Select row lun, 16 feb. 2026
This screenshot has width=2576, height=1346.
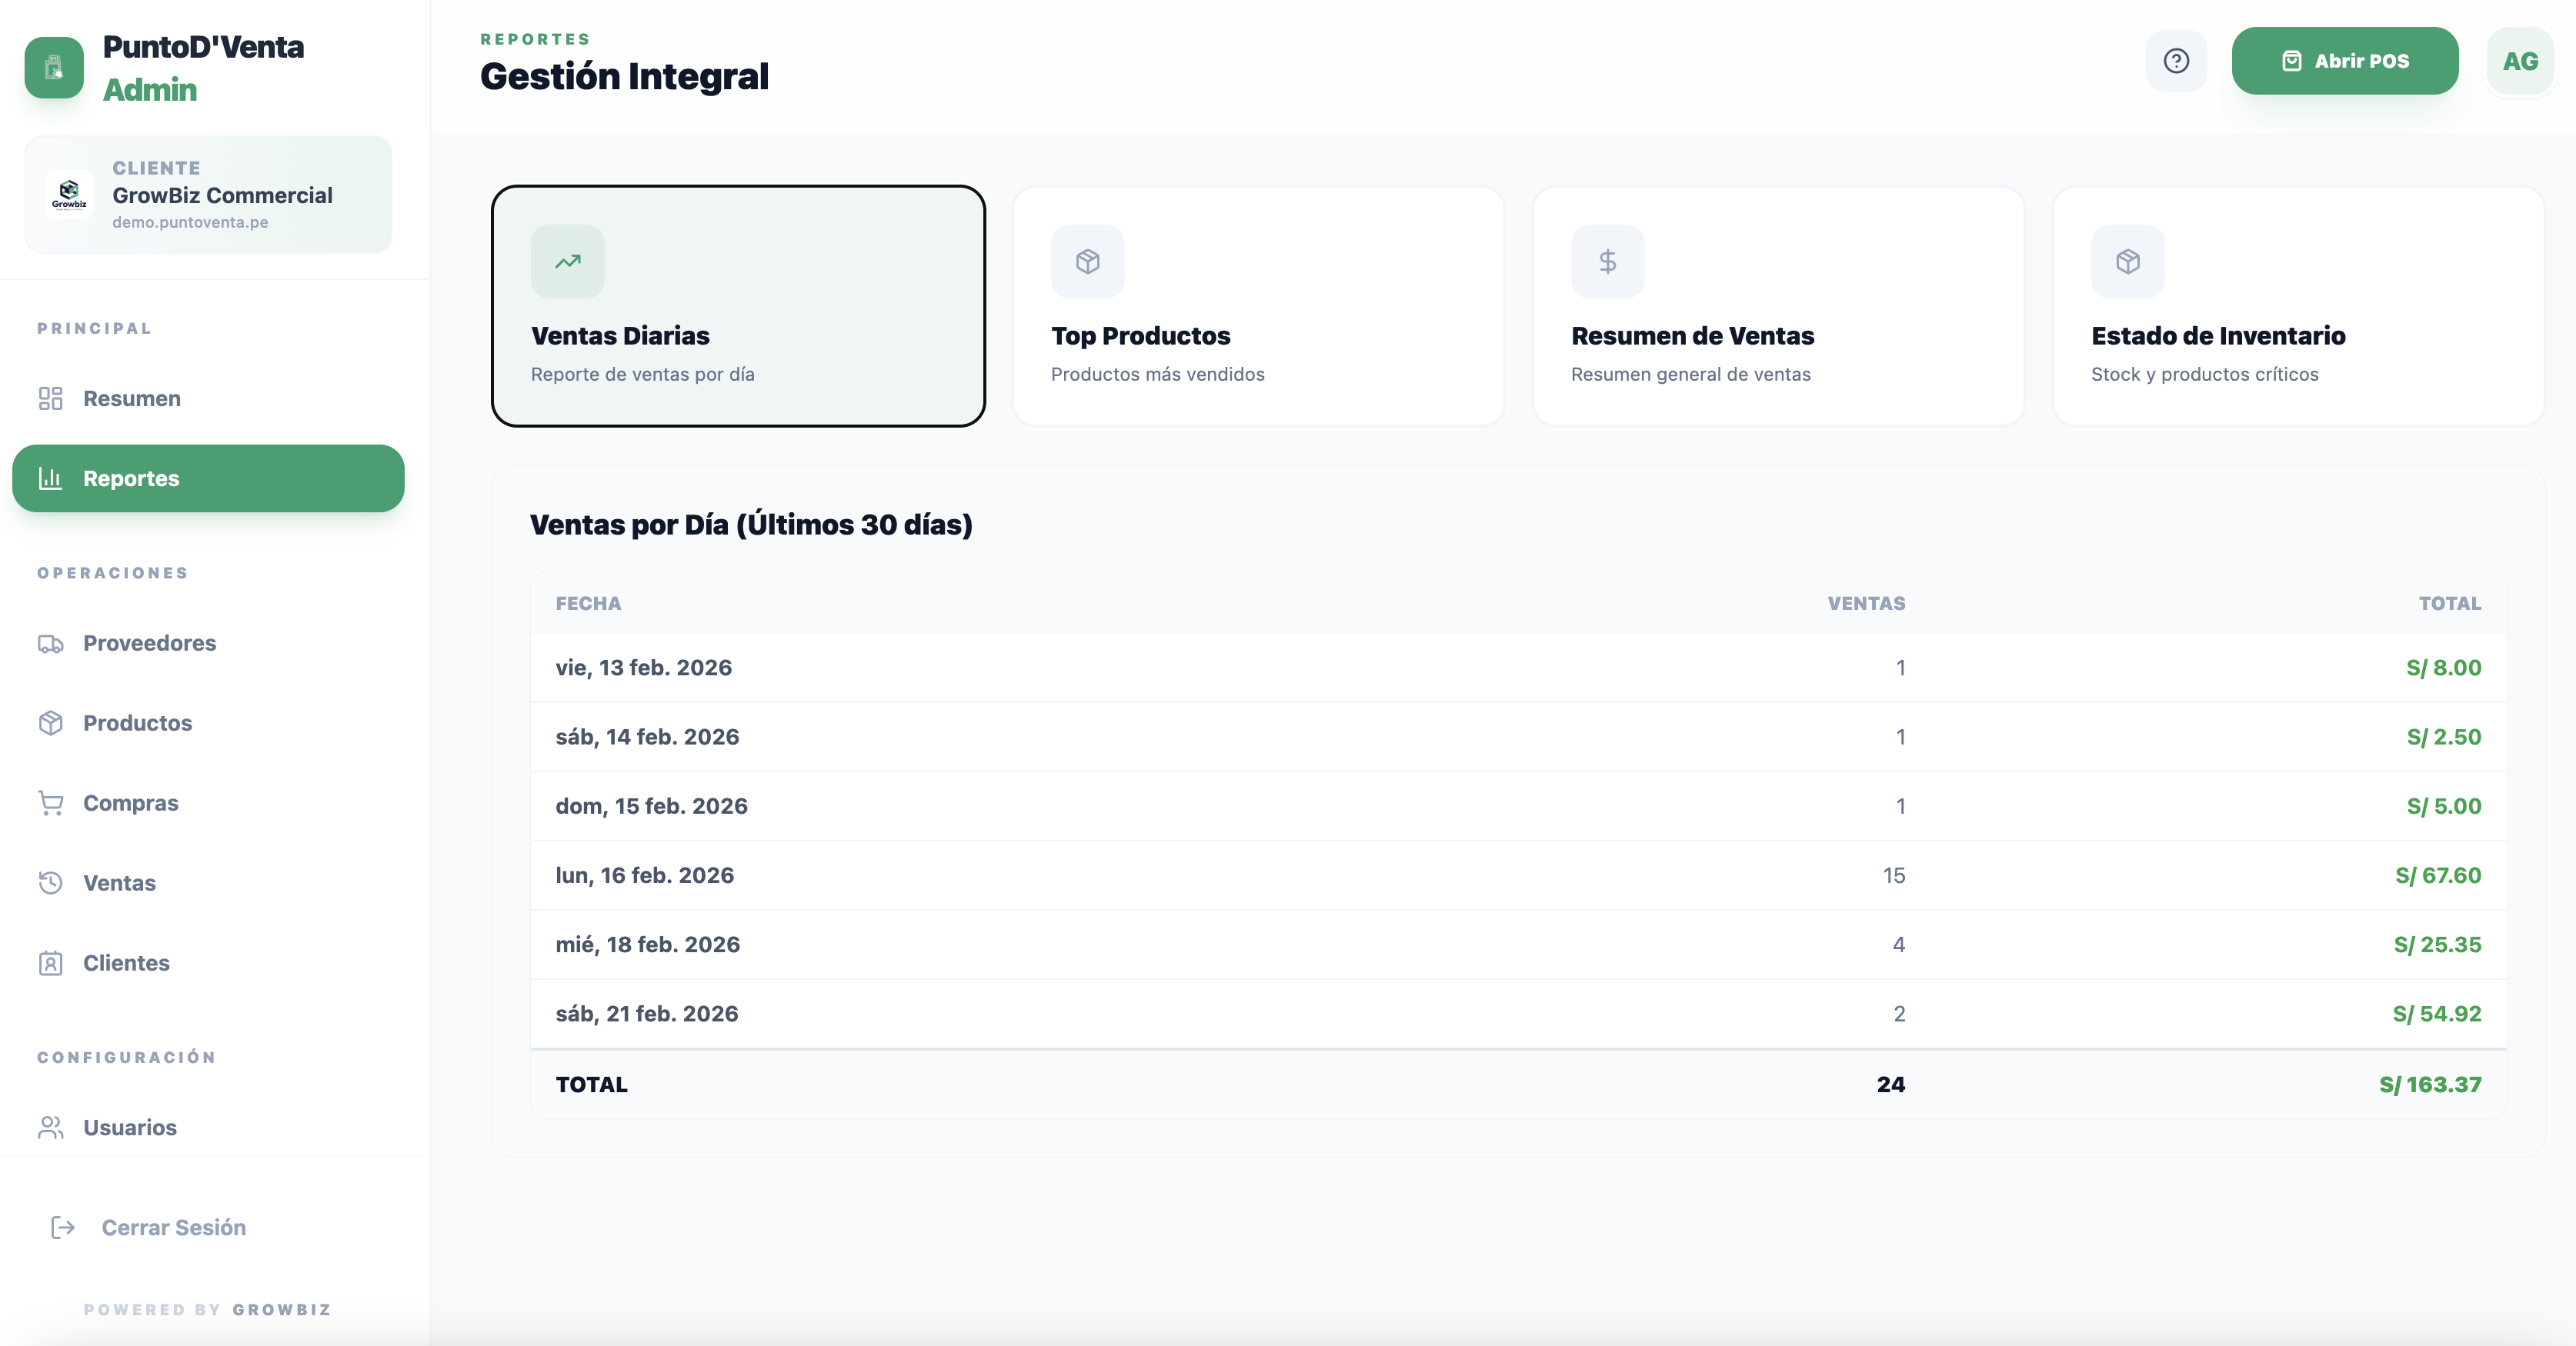[x=1518, y=875]
